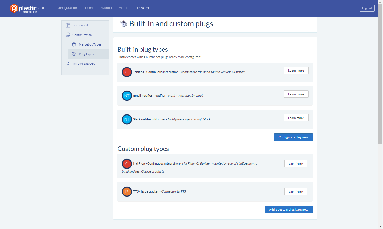
Task: Go to the License page in navbar
Action: pos(89,8)
